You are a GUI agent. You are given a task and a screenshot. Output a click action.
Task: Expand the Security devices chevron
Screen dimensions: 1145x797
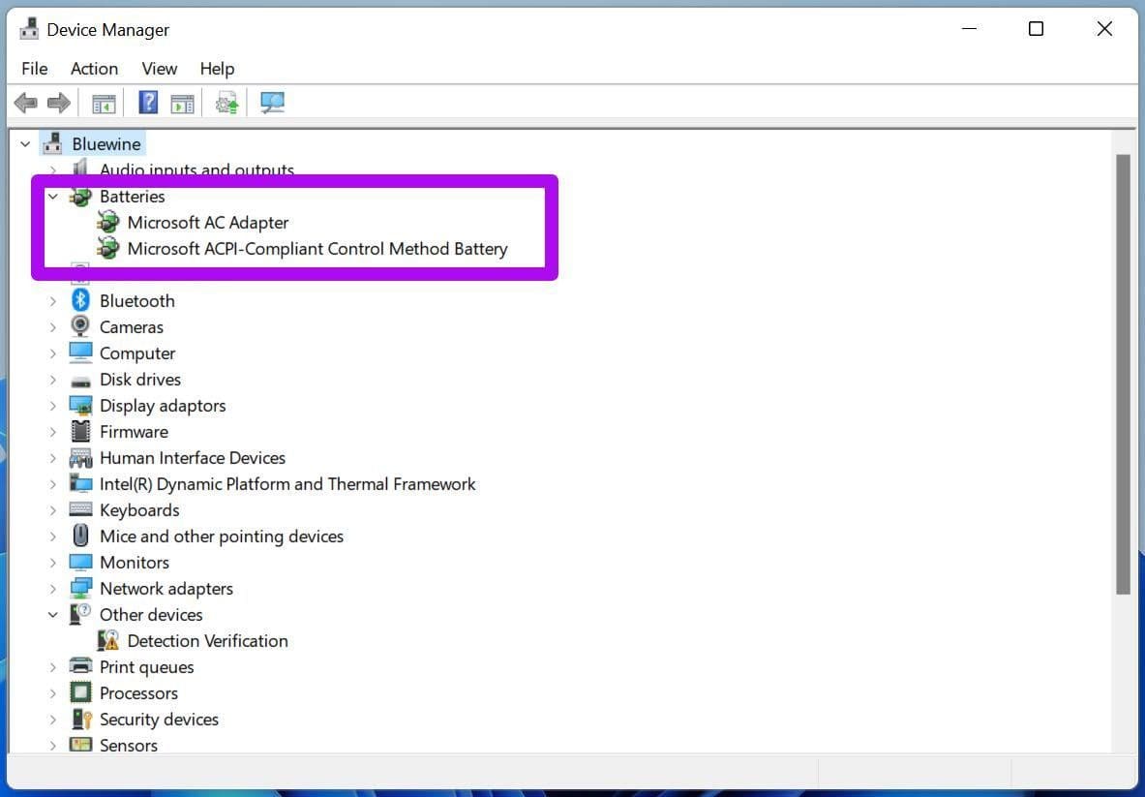tap(52, 720)
